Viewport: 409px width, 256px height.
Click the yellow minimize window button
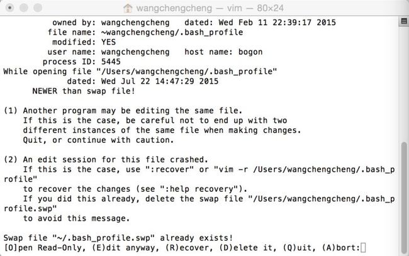tap(24, 8)
